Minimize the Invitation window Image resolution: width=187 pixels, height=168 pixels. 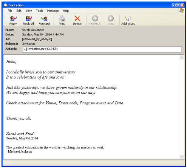click(173, 5)
